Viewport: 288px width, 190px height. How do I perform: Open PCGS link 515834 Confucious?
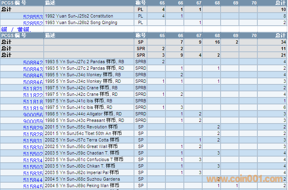pyautogui.click(x=33, y=161)
